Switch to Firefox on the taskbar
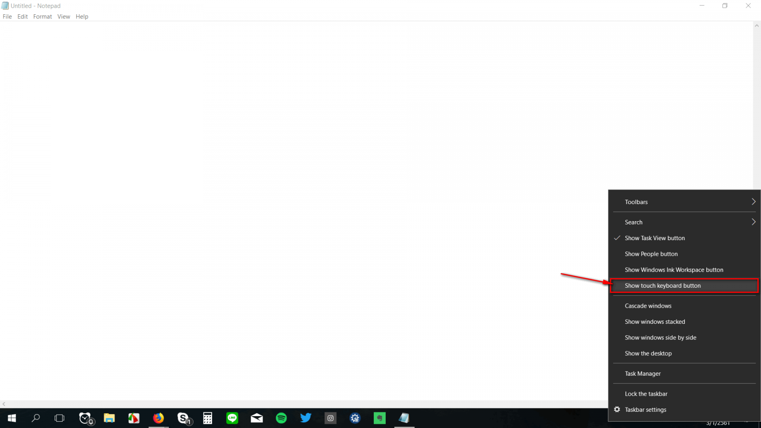Screen dimensions: 761x428 pyautogui.click(x=158, y=418)
